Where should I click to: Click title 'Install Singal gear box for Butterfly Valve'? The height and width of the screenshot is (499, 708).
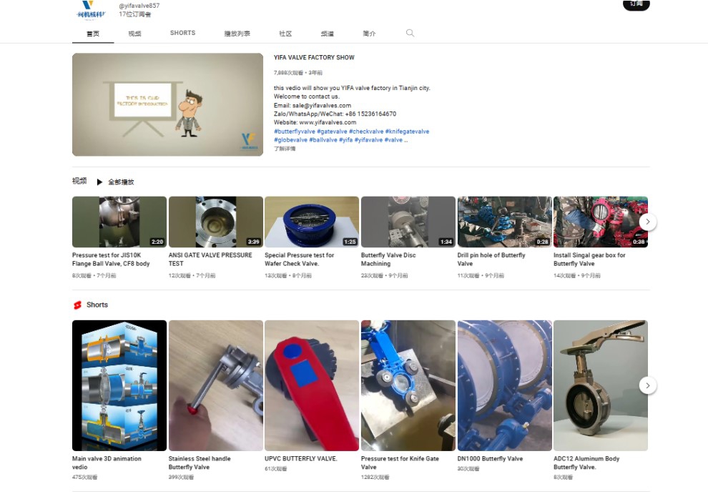pos(590,260)
